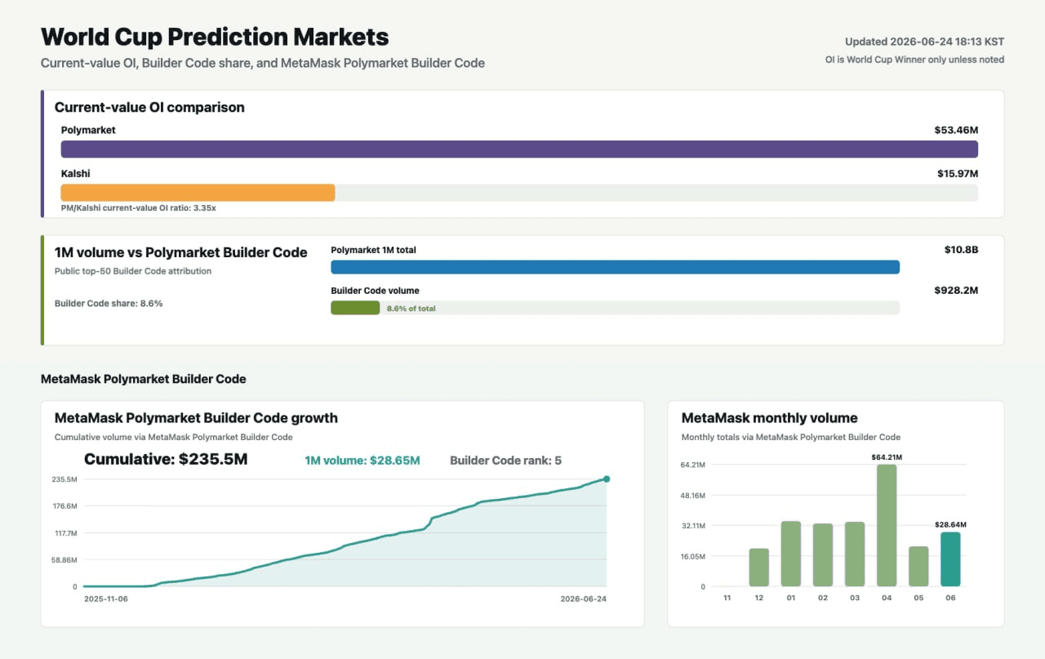Select the "Cumulative: $235.5M" figure
This screenshot has width=1045, height=659.
tap(166, 459)
